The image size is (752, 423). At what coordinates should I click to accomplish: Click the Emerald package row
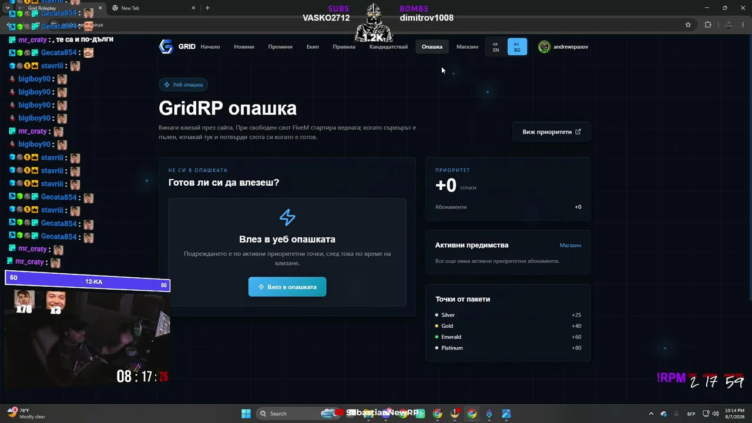[x=508, y=337]
